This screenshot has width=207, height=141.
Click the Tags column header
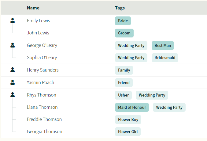[120, 8]
